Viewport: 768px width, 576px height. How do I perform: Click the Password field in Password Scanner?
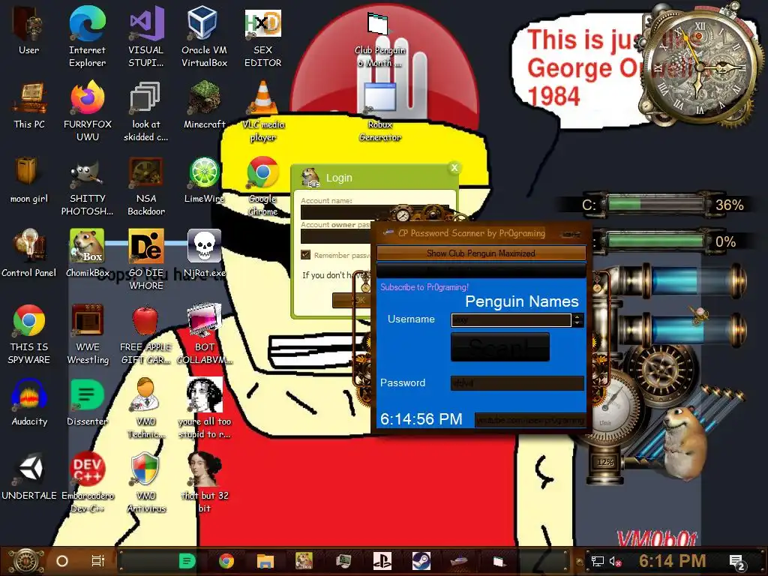517,383
